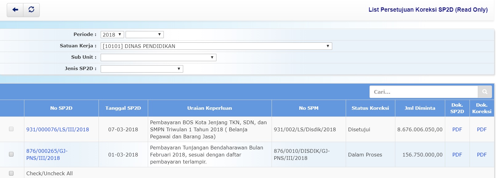Click the Pembayaran Tunjangan Bendaharawan description cell
The height and width of the screenshot is (178, 496).
(210, 155)
